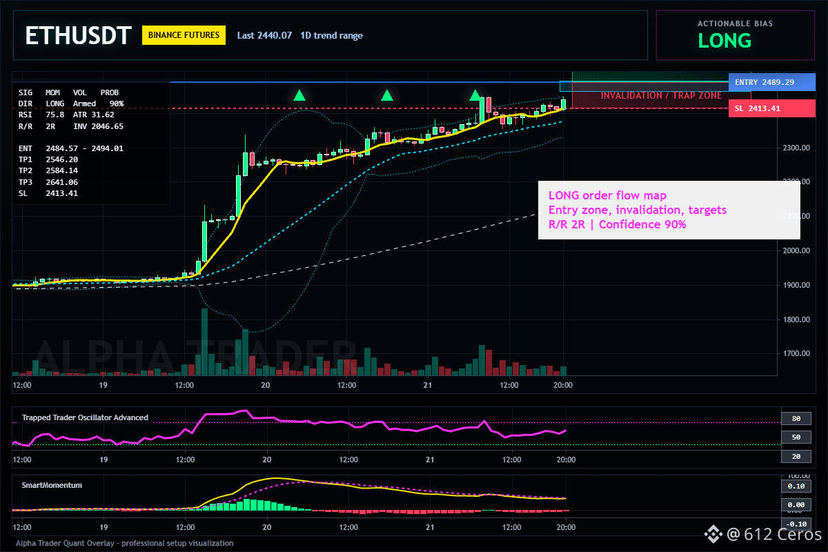Viewport: 828px width, 552px height.
Task: Click the DIR LONG Armed 90% row
Action: tap(71, 103)
